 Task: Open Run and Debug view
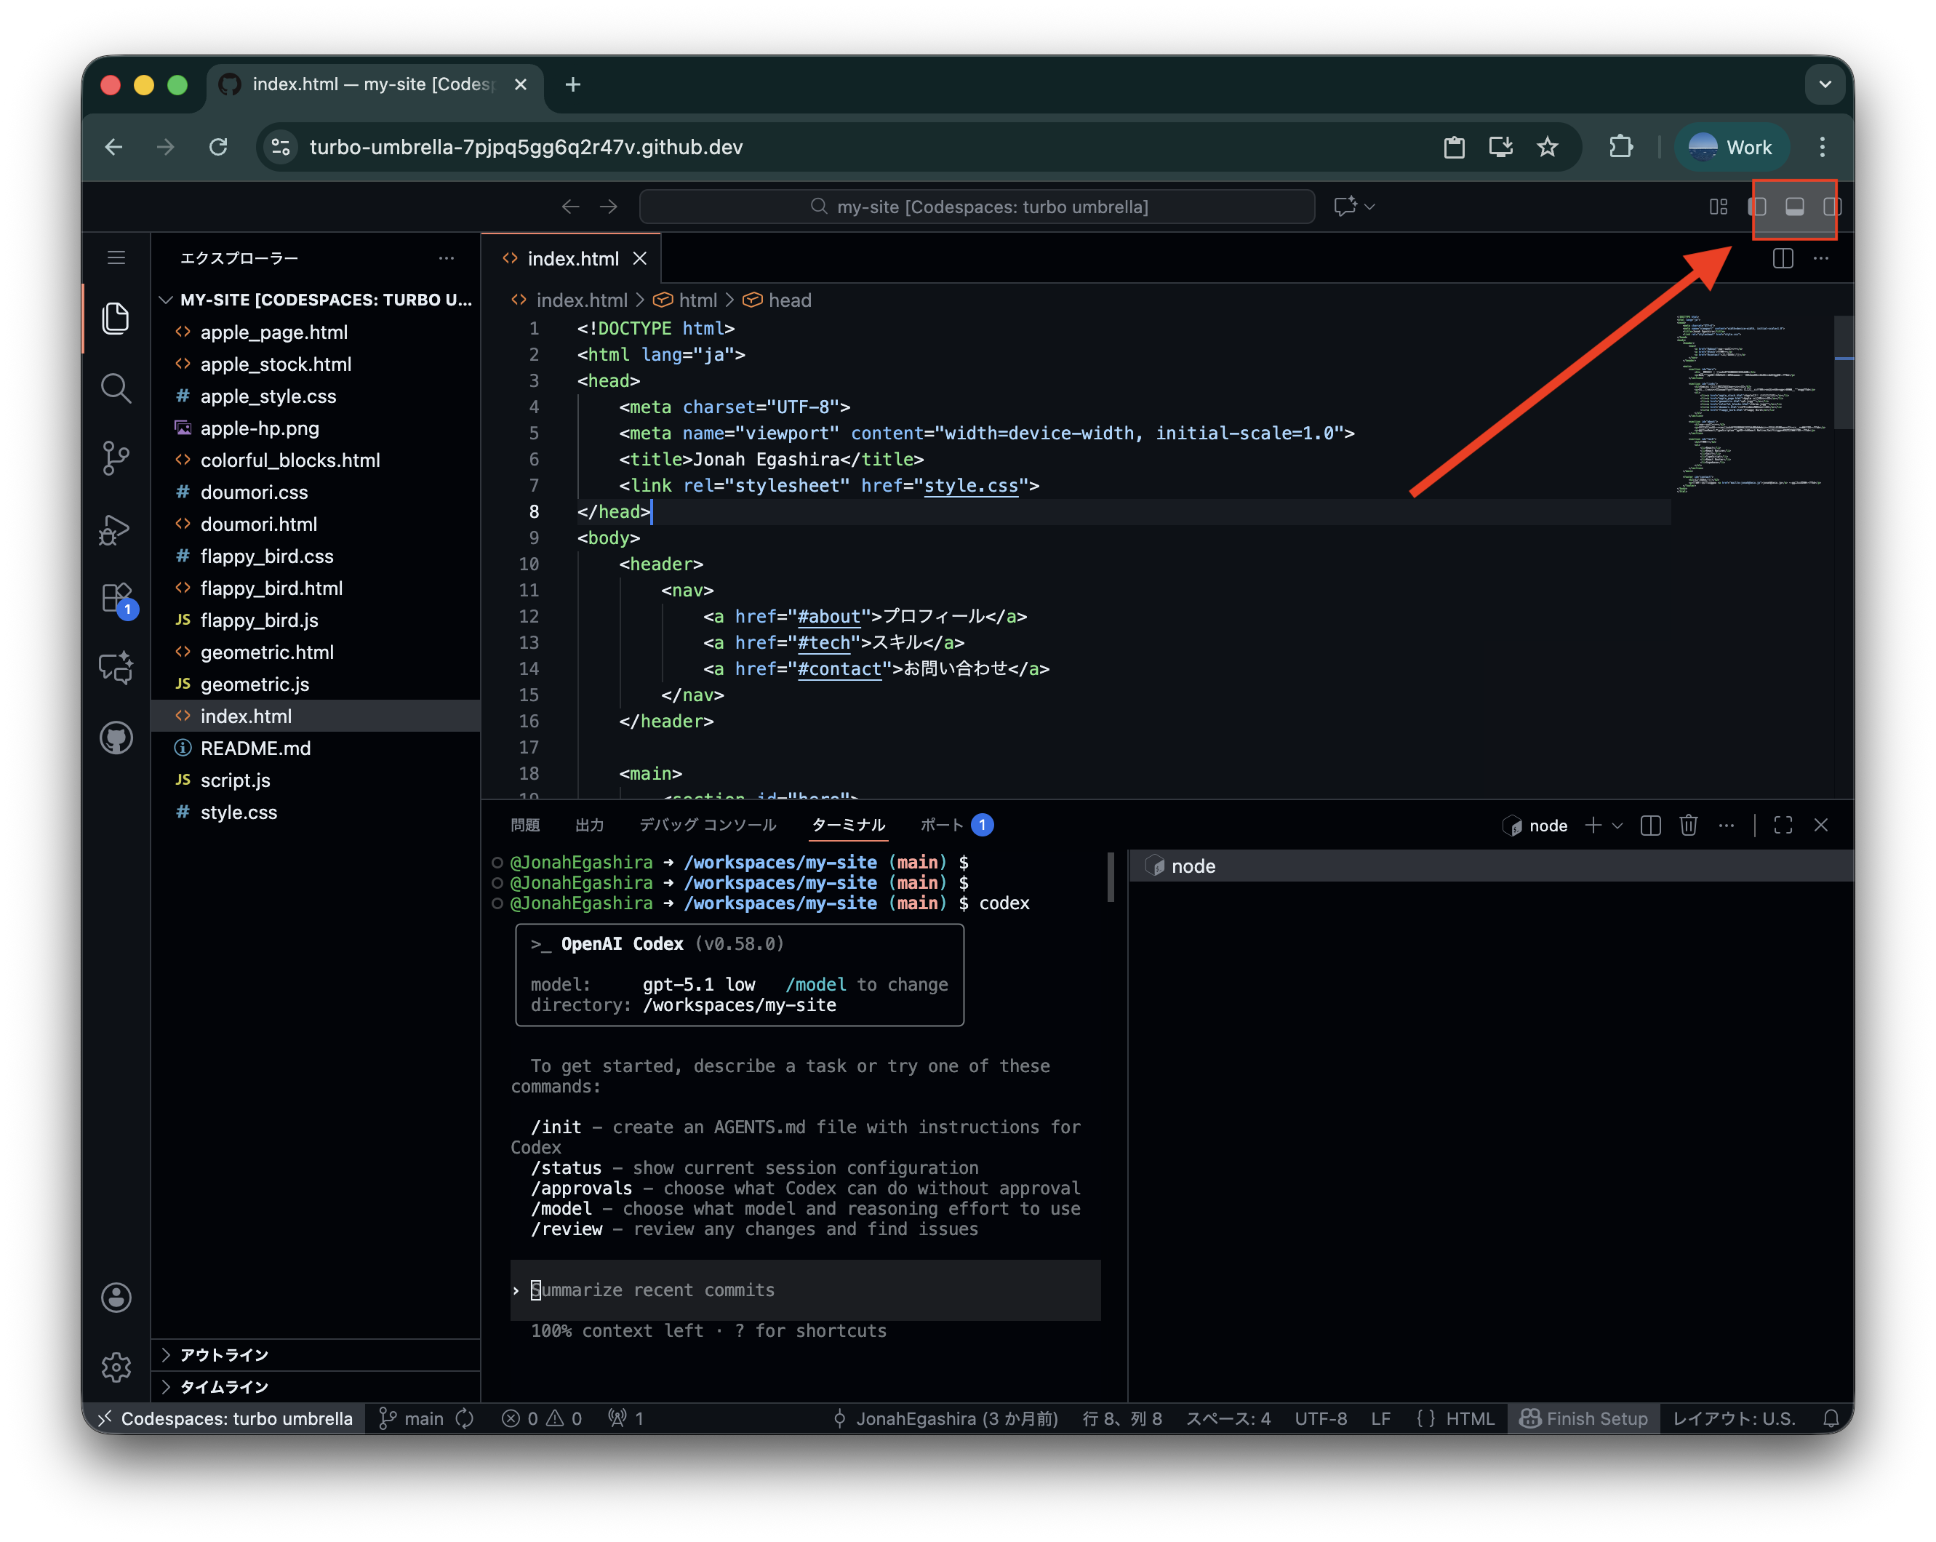coord(116,529)
